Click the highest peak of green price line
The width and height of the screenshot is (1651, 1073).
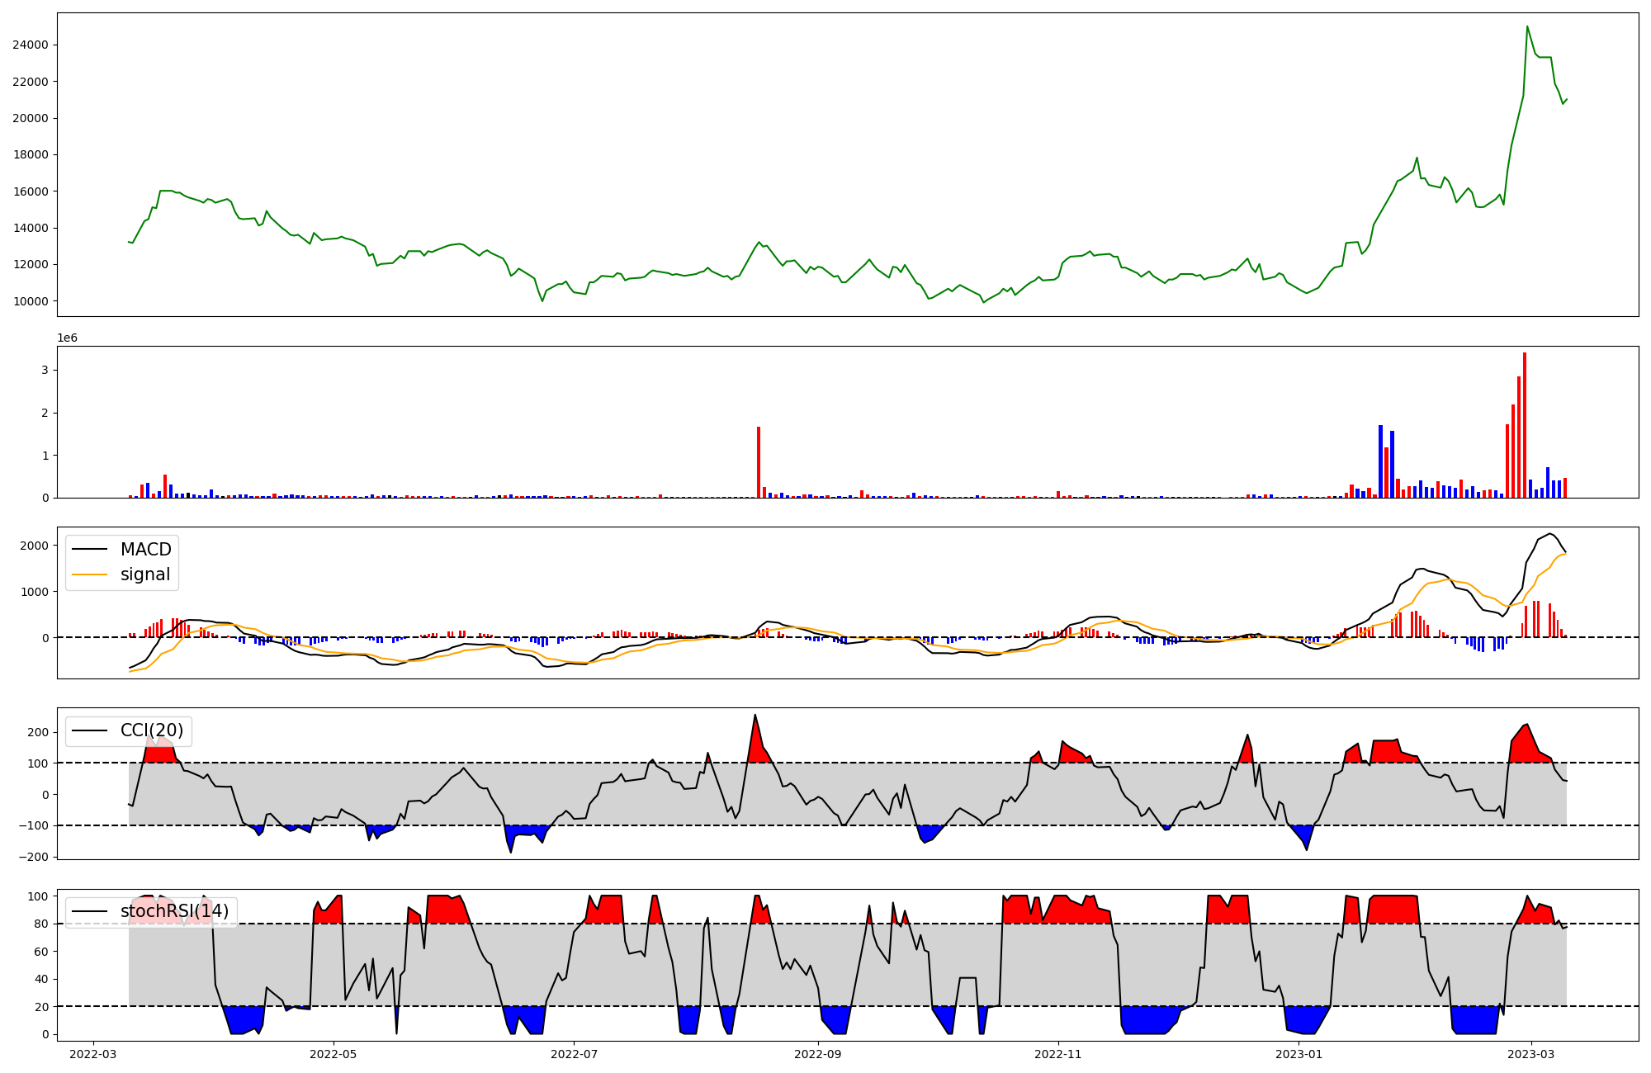(x=1527, y=26)
